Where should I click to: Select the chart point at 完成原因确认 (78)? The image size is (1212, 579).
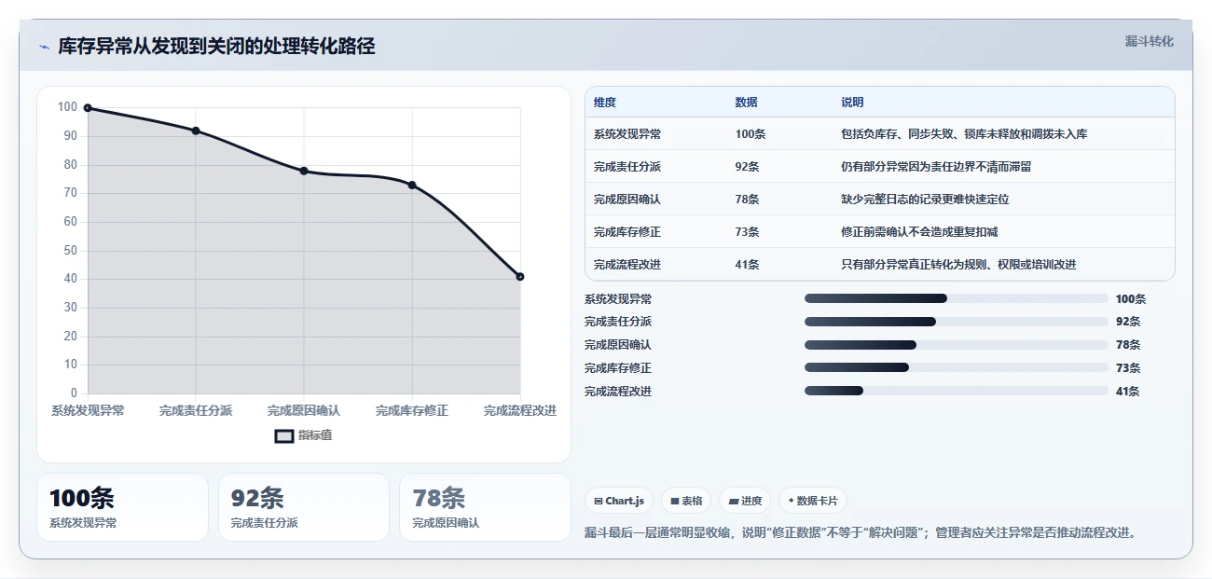coord(304,171)
